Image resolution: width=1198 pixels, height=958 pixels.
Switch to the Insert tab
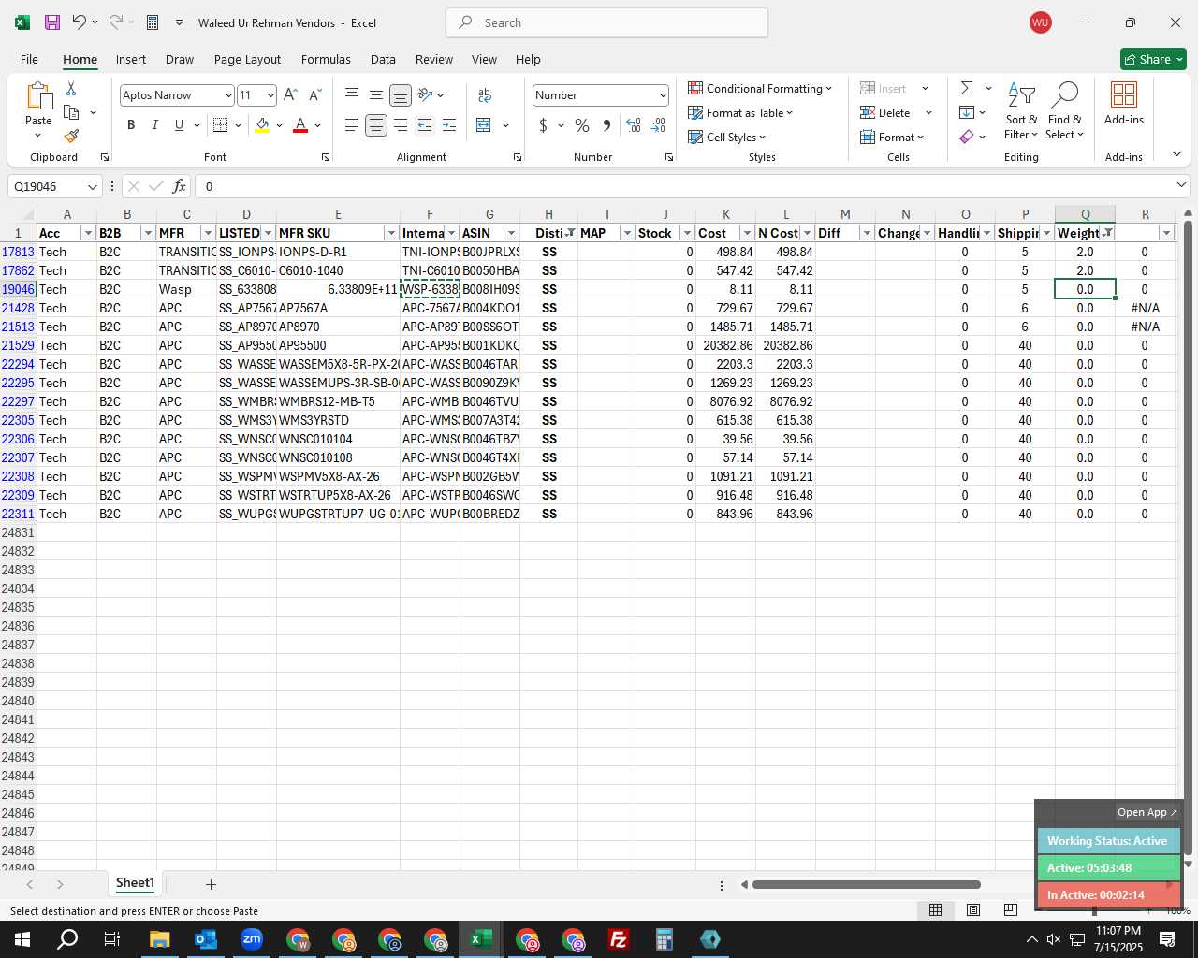[x=131, y=59]
